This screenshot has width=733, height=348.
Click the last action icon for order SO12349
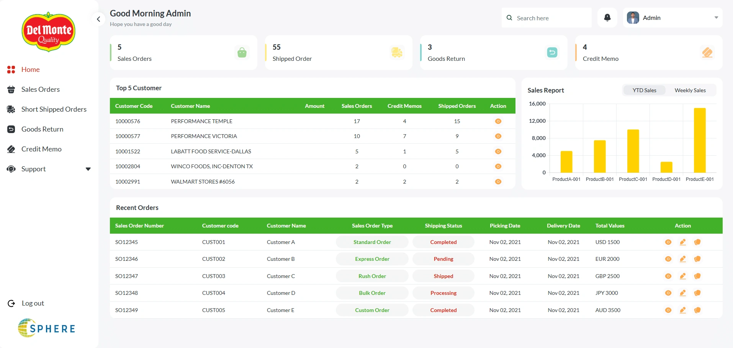(x=697, y=310)
